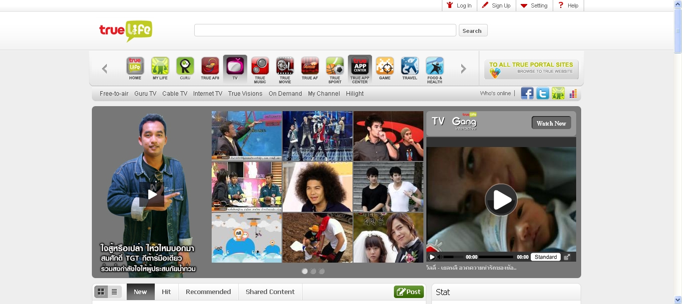This screenshot has width=682, height=304.
Task: Open the TRAVEL portal icon
Action: click(409, 68)
